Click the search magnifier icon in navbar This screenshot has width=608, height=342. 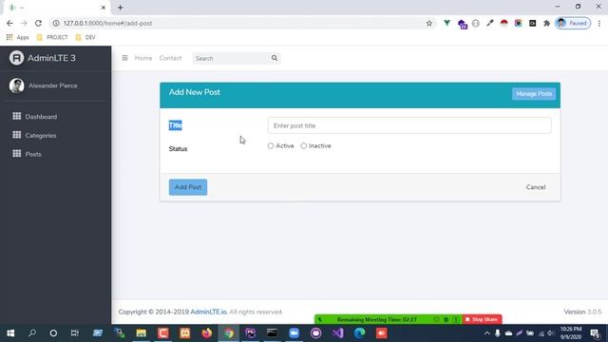(275, 58)
